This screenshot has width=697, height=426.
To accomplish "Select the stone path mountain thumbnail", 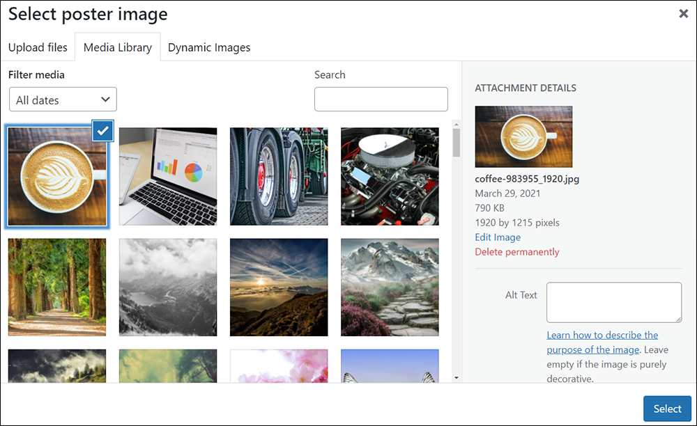I will [390, 287].
